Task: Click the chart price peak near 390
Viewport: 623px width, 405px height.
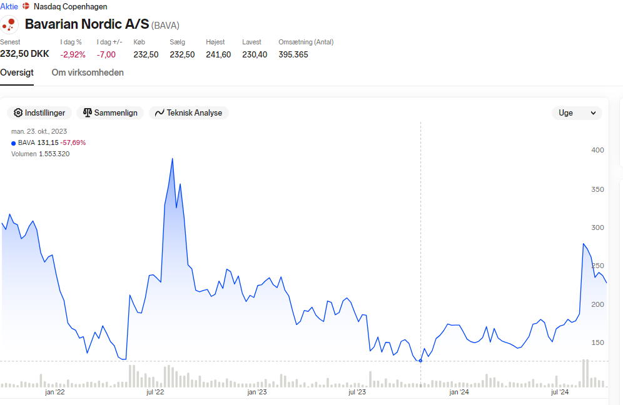Action: click(173, 159)
